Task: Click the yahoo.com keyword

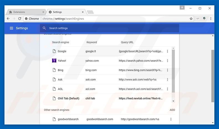Action: (x=92, y=61)
